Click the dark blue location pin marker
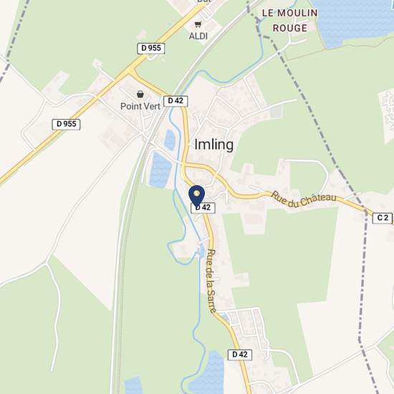Viewport: 394px width, 394px height. 197,196
